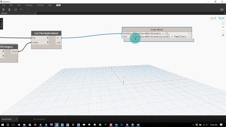Open the Settings menu
This screenshot has width=226, height=127.
point(40,5)
